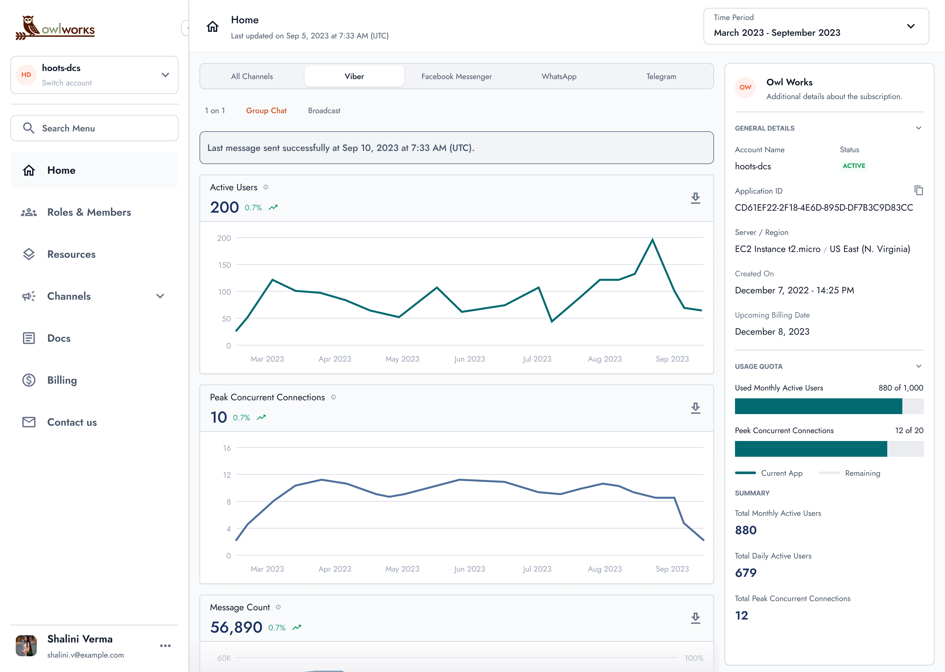945x672 pixels.
Task: Switch to the Facebook Messenger tab
Action: point(456,76)
